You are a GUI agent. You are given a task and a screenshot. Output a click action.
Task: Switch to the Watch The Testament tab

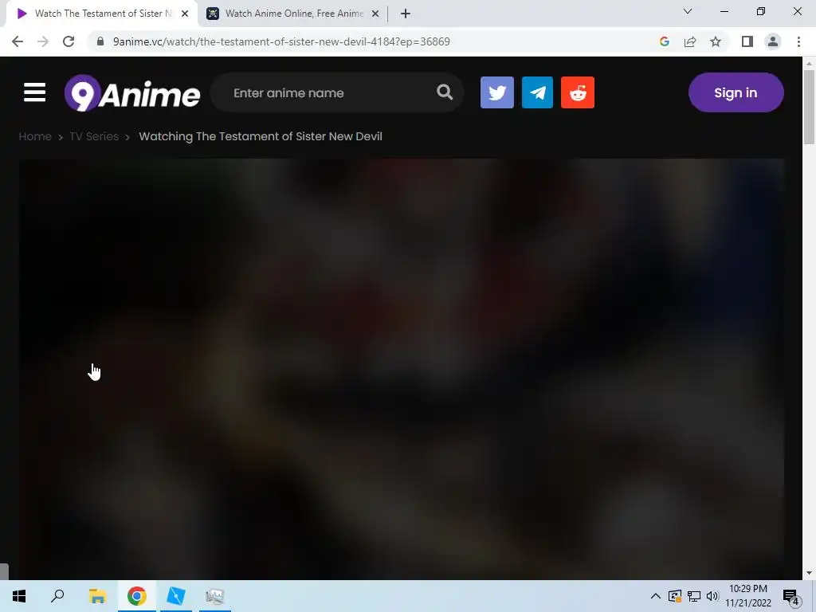(102, 14)
